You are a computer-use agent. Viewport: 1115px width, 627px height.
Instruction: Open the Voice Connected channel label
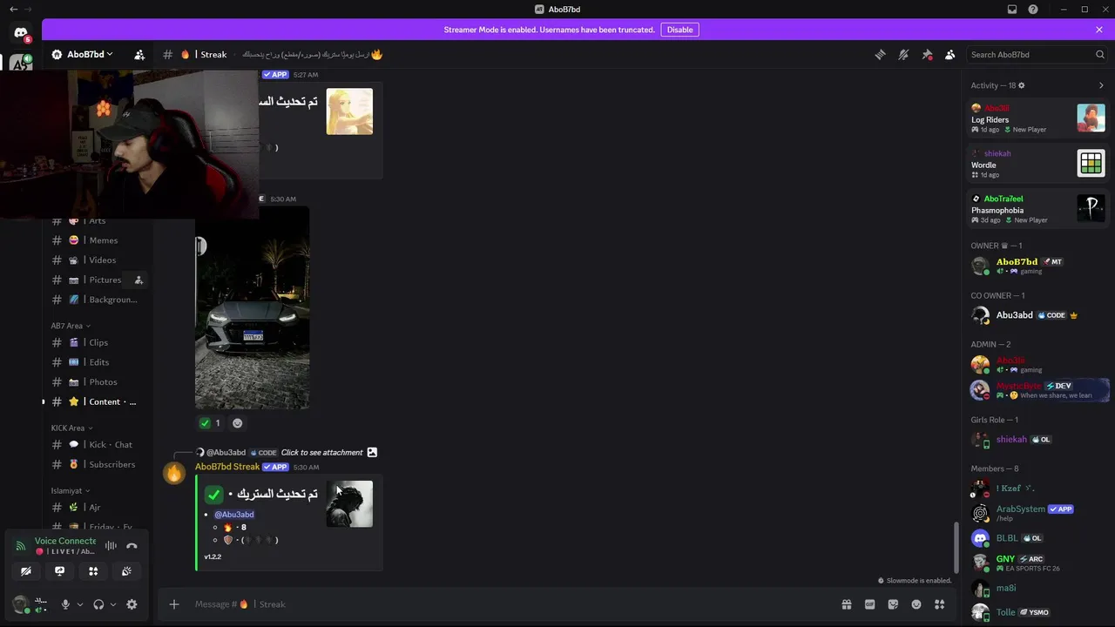point(65,541)
